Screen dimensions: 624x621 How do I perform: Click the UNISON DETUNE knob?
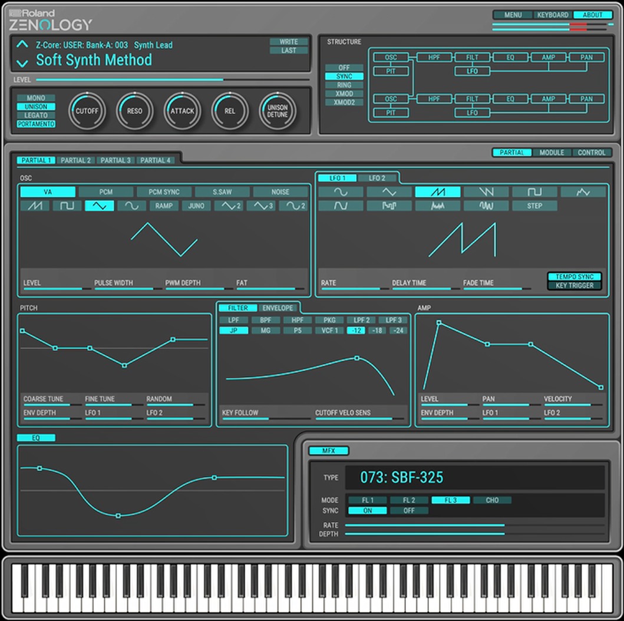(278, 111)
